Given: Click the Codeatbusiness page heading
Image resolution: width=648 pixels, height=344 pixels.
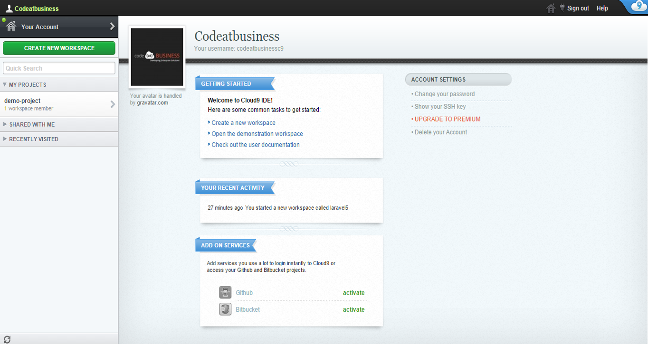Looking at the screenshot, I should 237,36.
